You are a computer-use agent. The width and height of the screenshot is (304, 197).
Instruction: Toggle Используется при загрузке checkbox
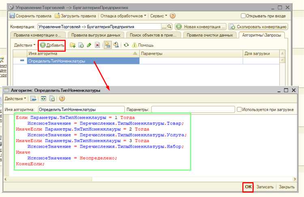(239, 110)
